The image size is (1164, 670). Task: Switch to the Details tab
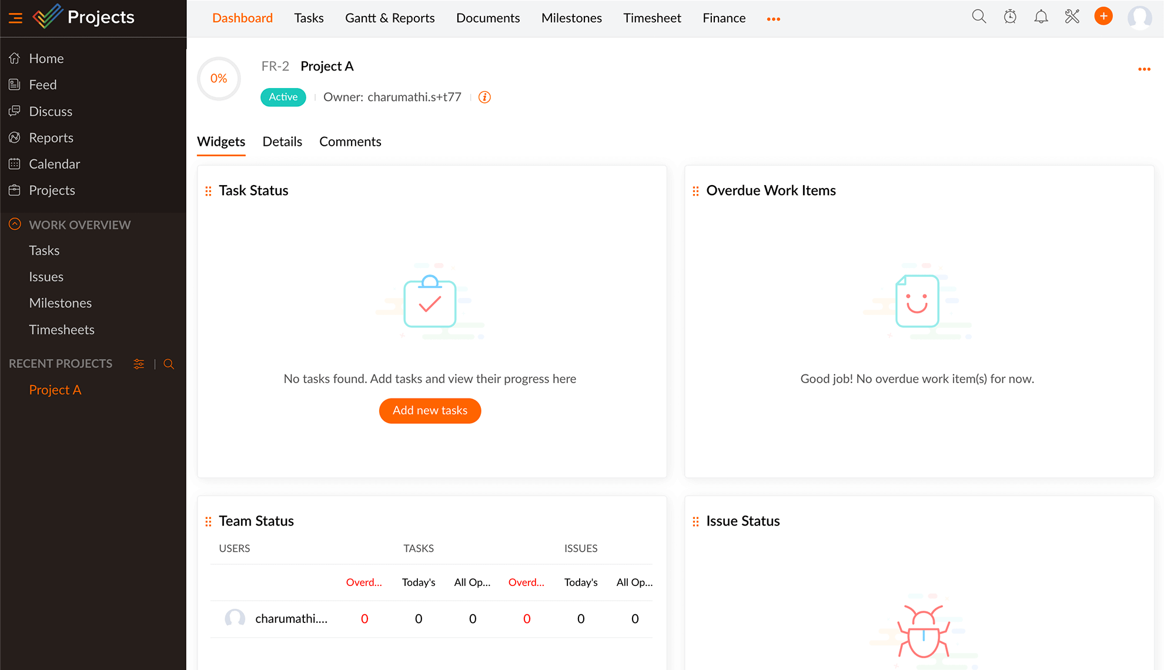pyautogui.click(x=282, y=142)
